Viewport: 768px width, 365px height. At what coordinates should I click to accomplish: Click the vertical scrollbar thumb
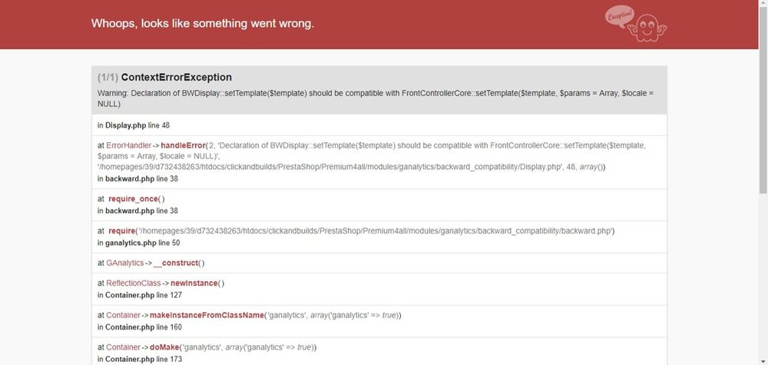pos(763,101)
